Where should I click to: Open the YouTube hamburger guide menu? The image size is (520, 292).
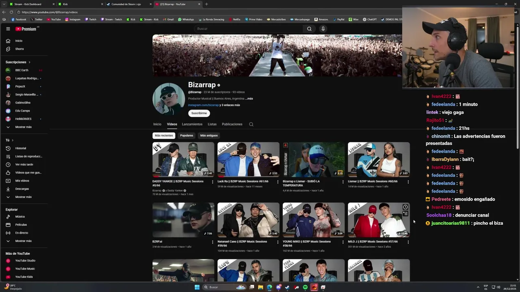coord(8,29)
